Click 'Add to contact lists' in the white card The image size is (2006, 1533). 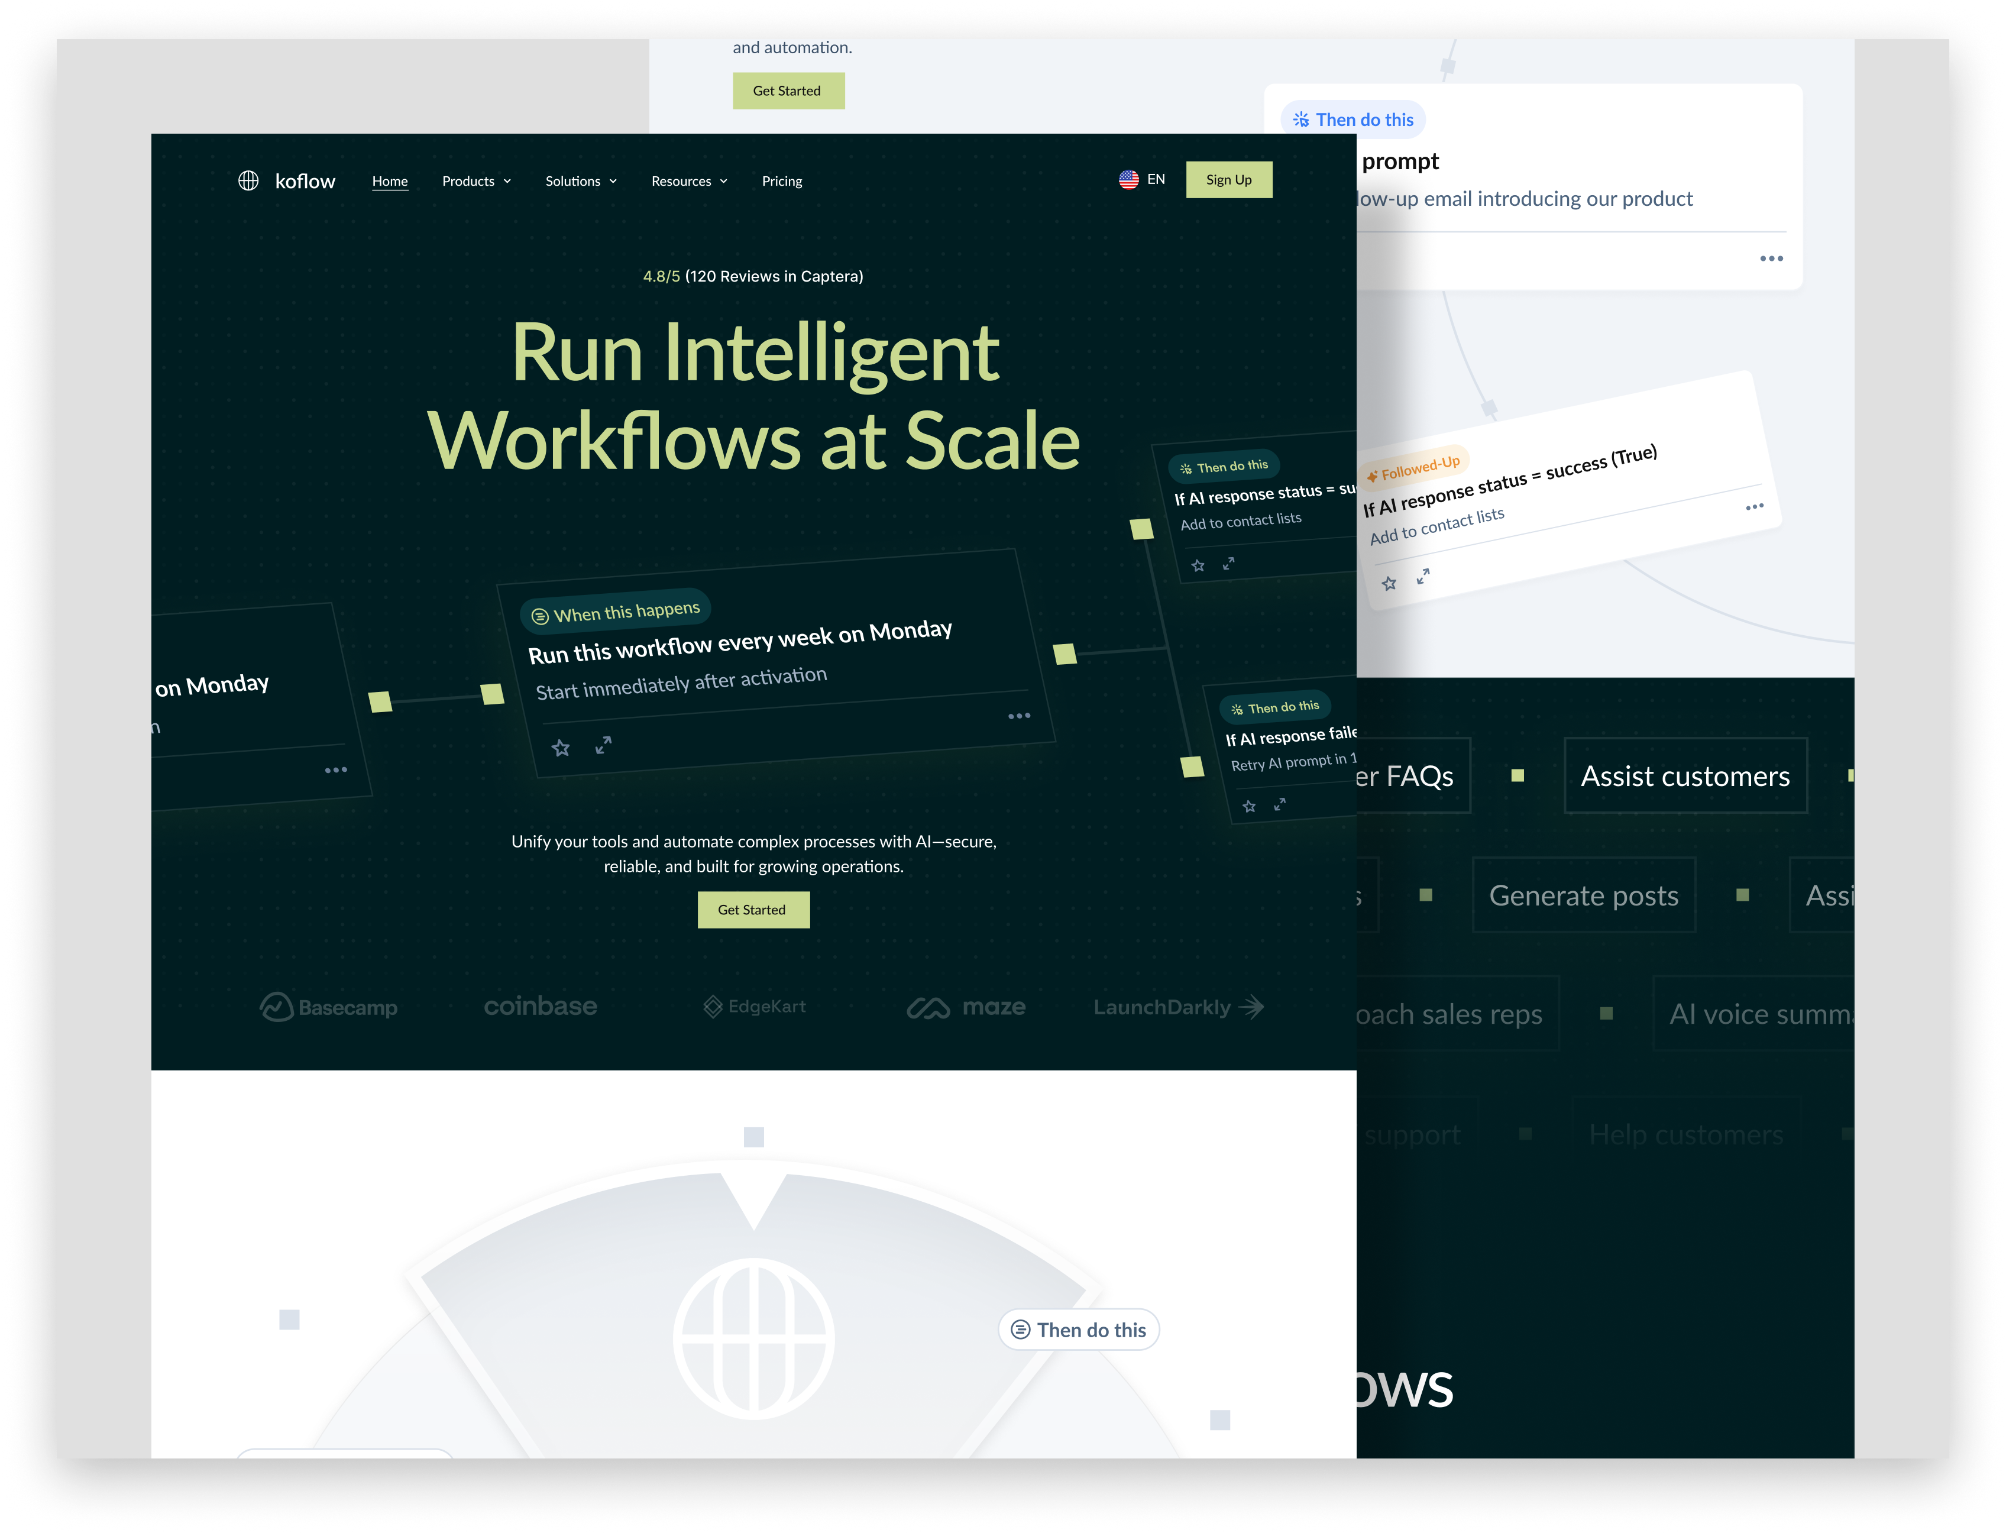pyautogui.click(x=1436, y=526)
